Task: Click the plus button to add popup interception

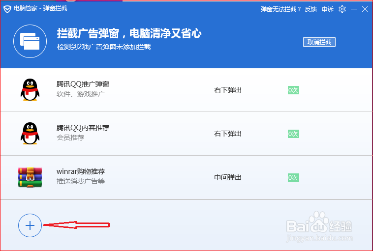Action: coord(30,225)
